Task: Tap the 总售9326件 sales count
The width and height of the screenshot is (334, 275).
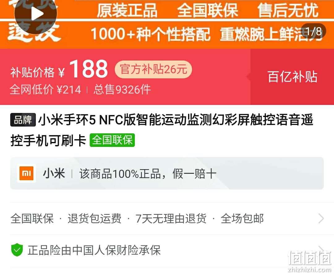Action: coord(122,90)
